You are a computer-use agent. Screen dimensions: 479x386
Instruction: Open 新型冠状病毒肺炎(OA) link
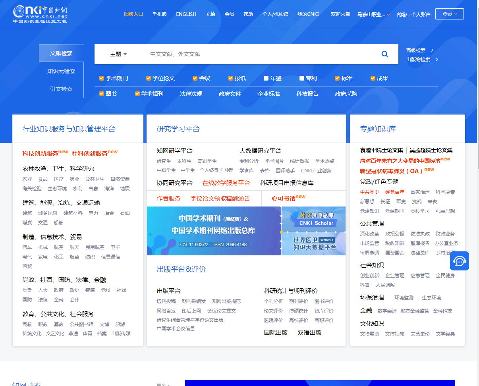tap(392, 171)
